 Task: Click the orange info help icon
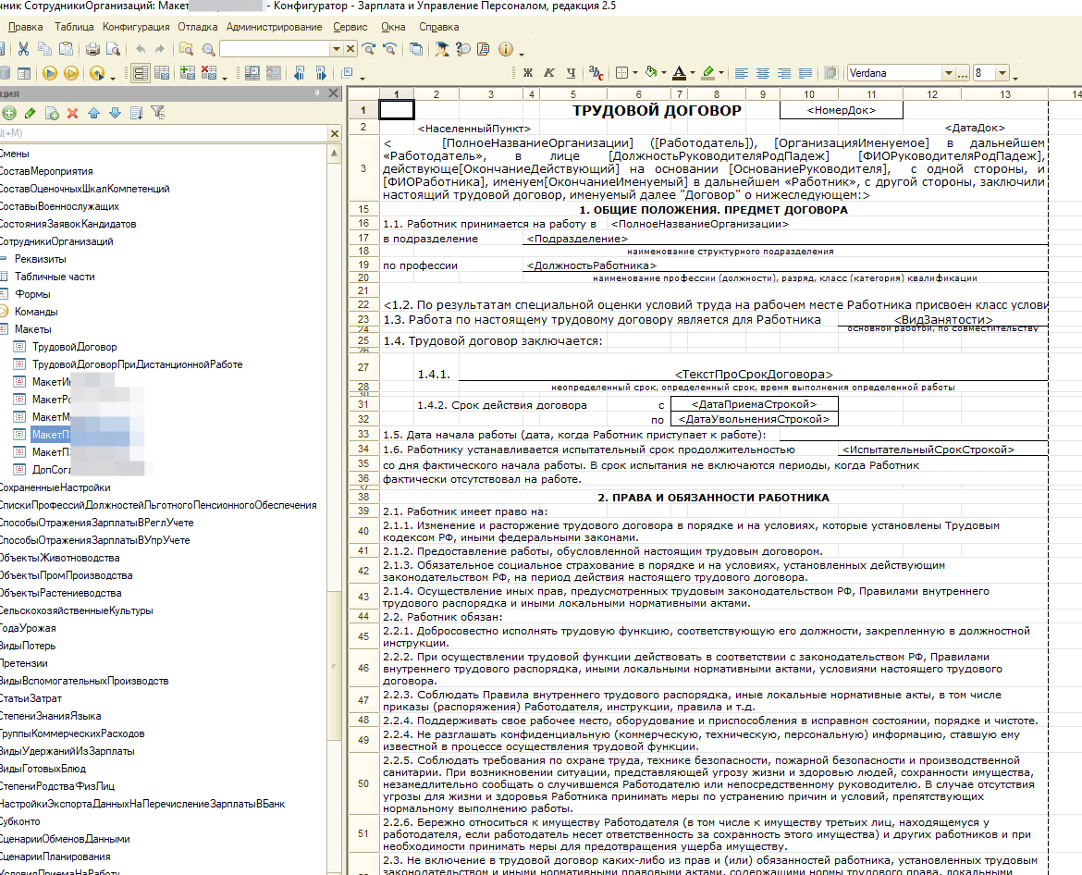(x=505, y=49)
